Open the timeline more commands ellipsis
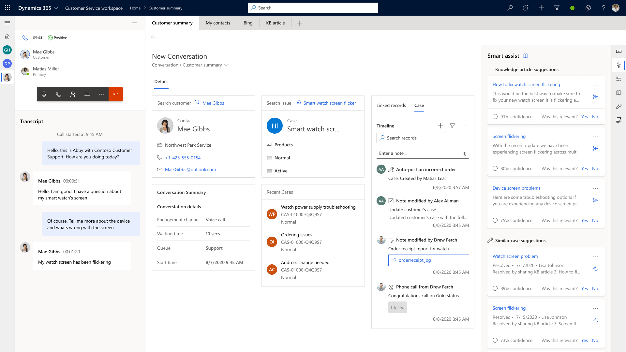This screenshot has width=626, height=352. (x=464, y=126)
